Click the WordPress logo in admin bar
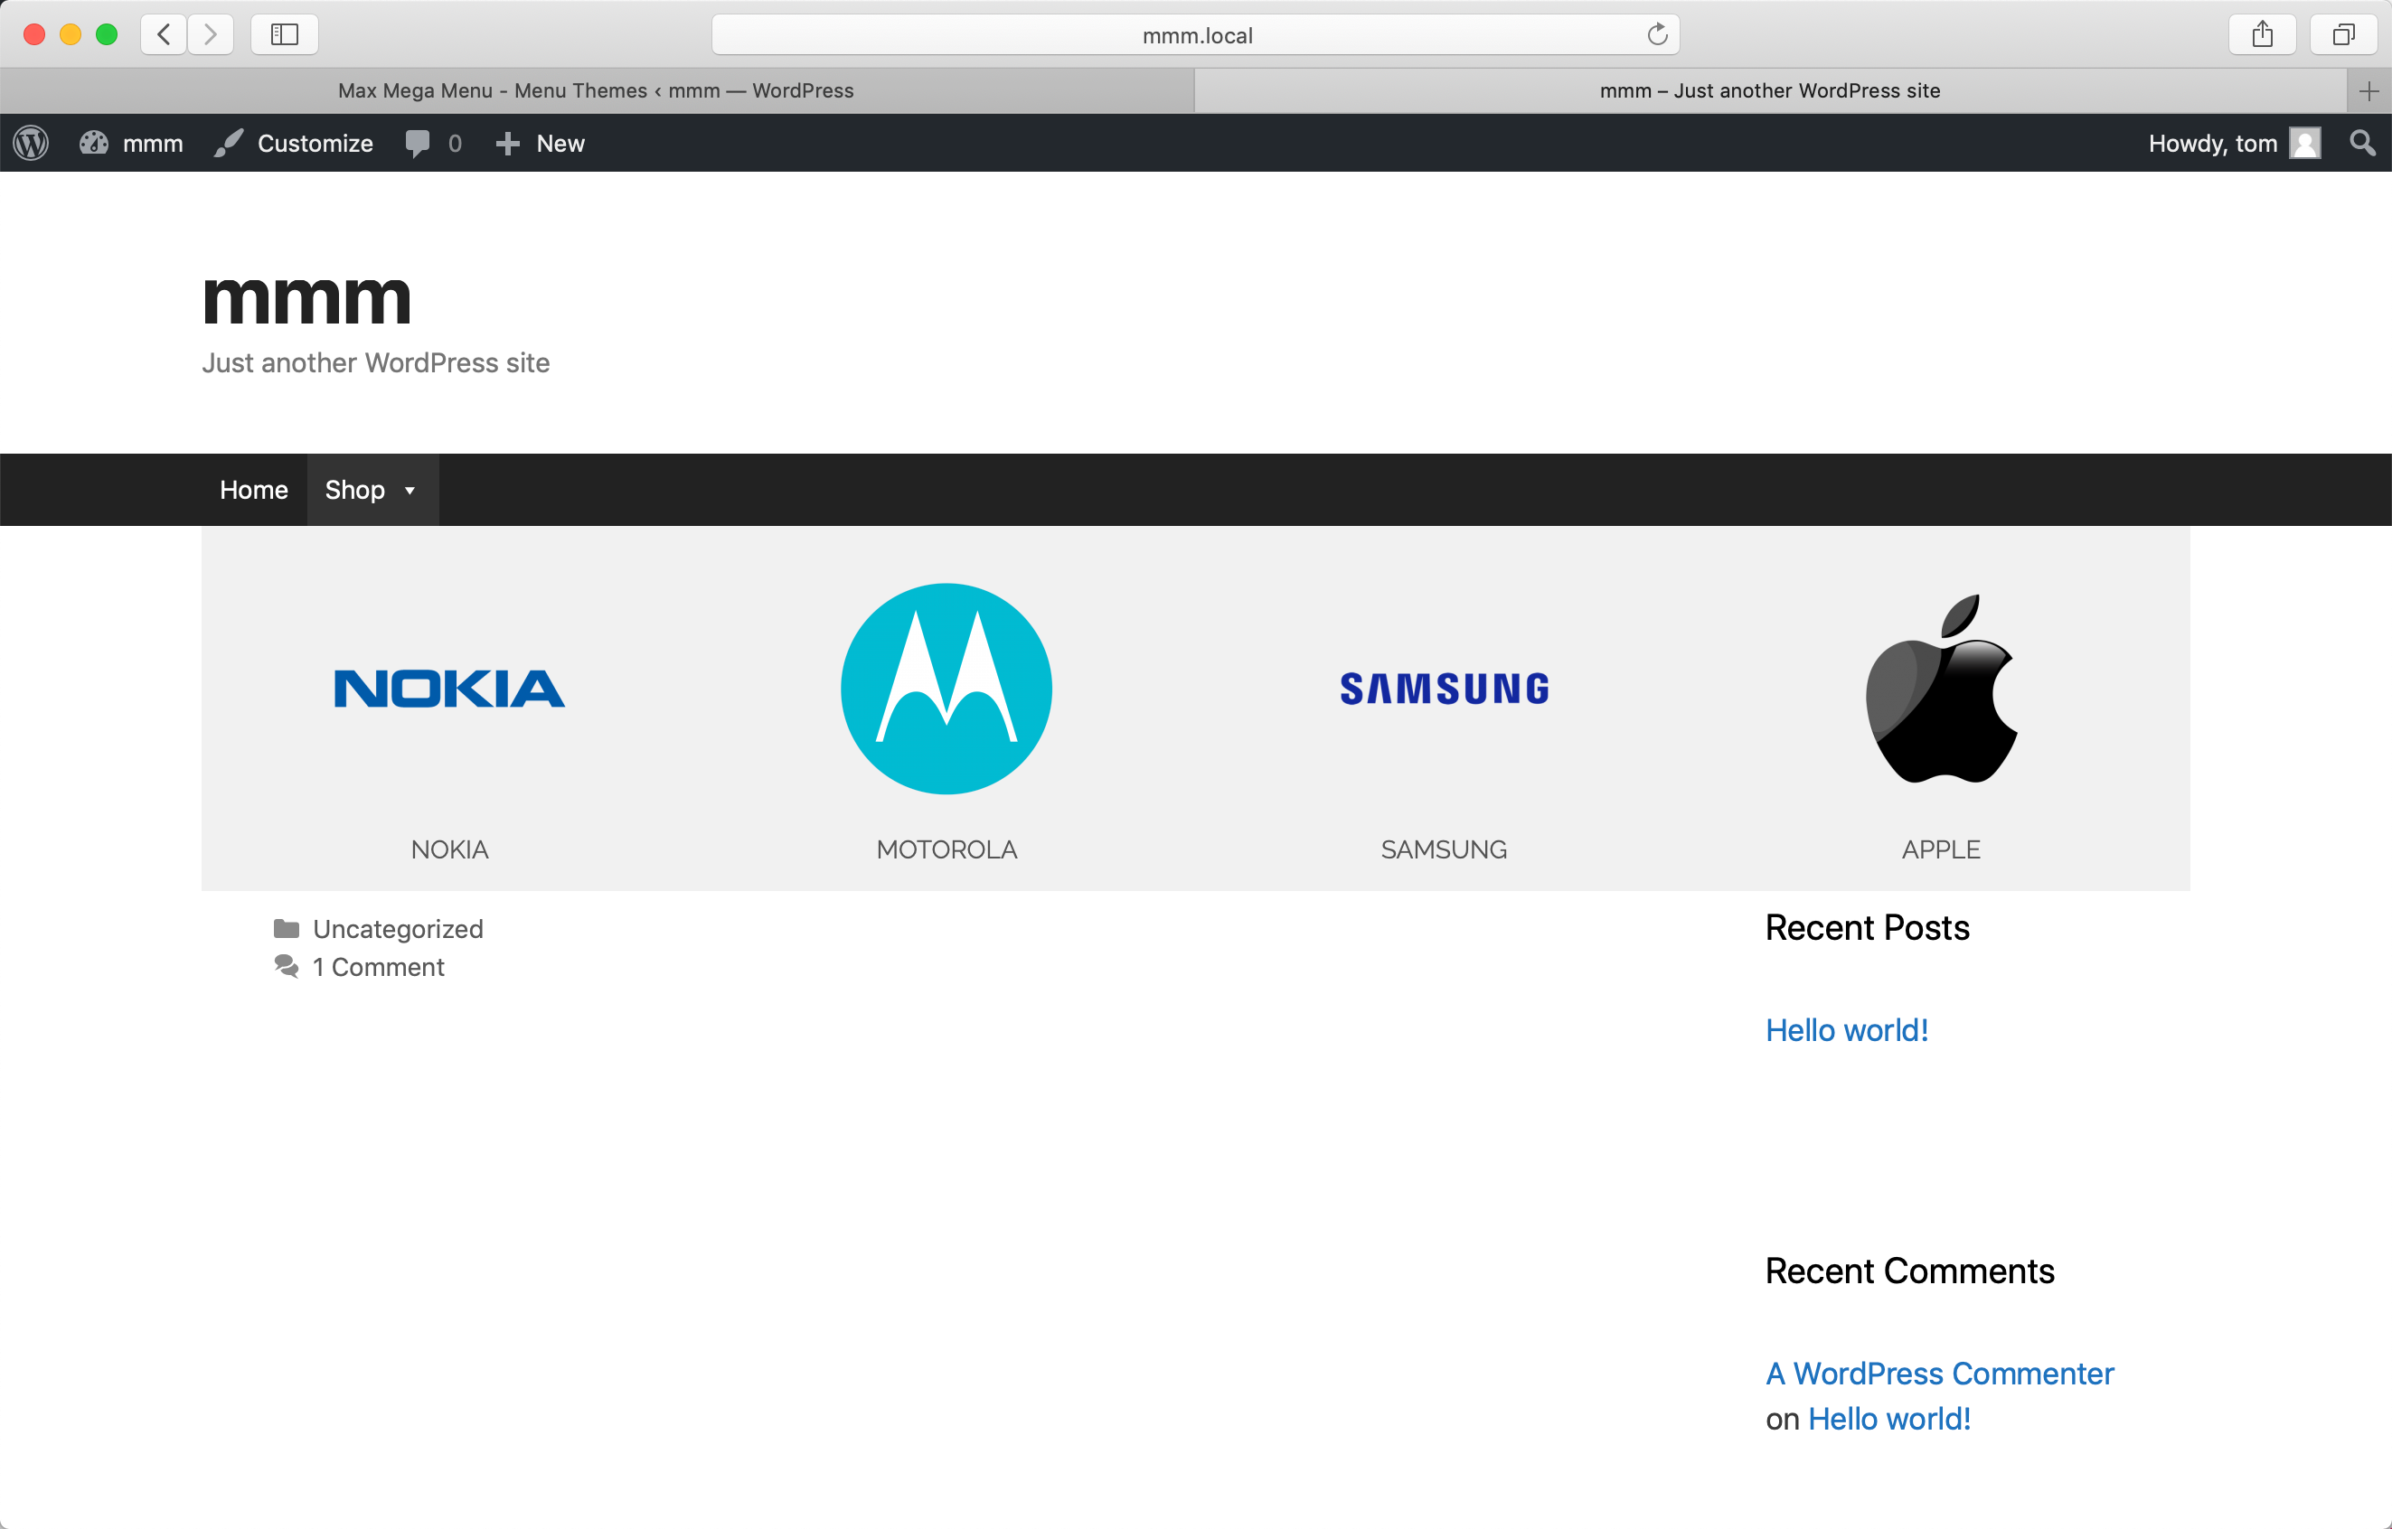 tap(31, 143)
